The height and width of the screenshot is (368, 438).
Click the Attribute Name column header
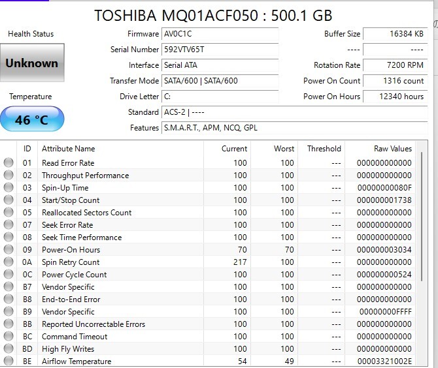pyautogui.click(x=121, y=149)
